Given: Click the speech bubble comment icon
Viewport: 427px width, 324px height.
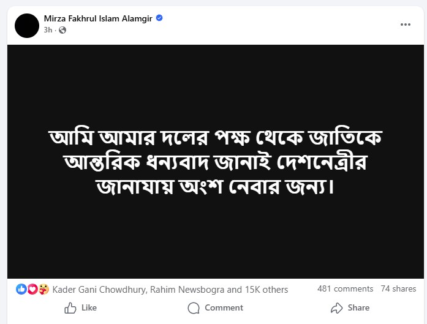Looking at the screenshot, I should 194,307.
